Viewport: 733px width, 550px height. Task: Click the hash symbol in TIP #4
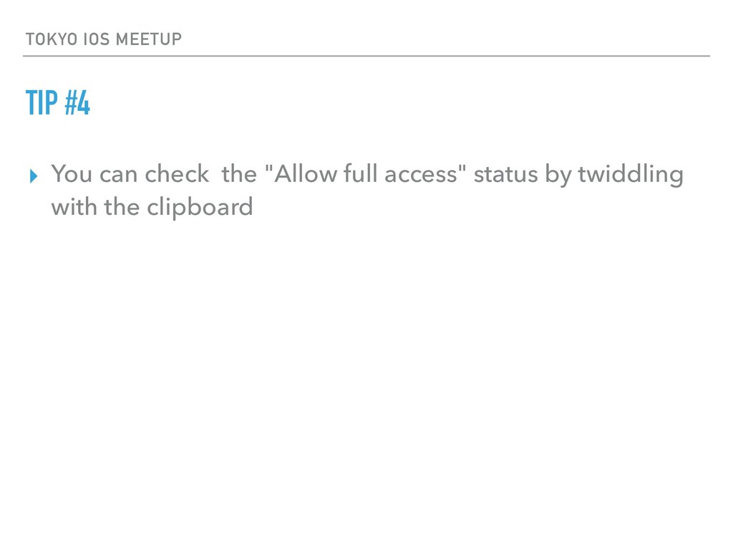pyautogui.click(x=71, y=103)
